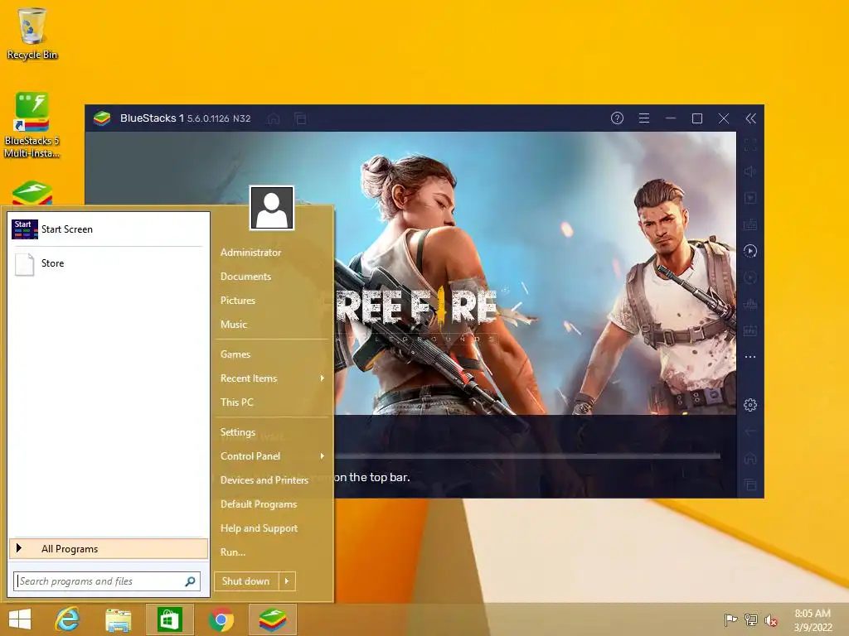Click the muted speaker tray icon
The width and height of the screenshot is (849, 636).
coord(771,620)
